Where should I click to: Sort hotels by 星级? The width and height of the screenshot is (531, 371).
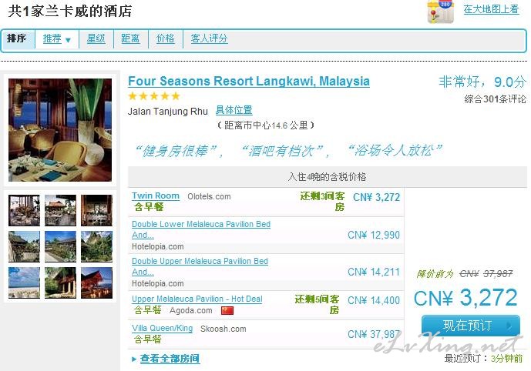(96, 38)
